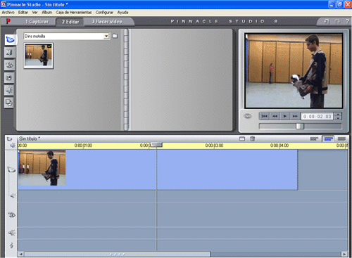
Task: Switch to Text list view
Action: pyautogui.click(x=341, y=138)
